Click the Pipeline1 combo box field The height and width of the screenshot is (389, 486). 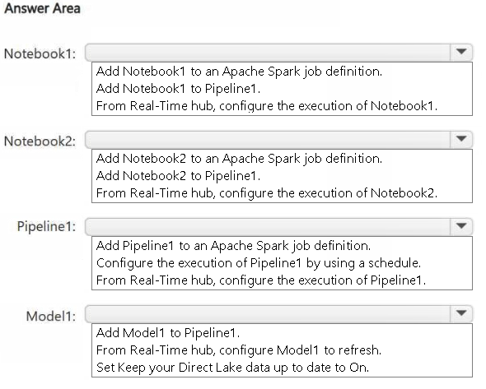coord(279,227)
